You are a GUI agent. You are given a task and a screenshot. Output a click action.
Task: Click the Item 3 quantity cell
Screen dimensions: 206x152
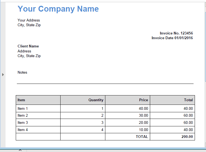(83, 122)
